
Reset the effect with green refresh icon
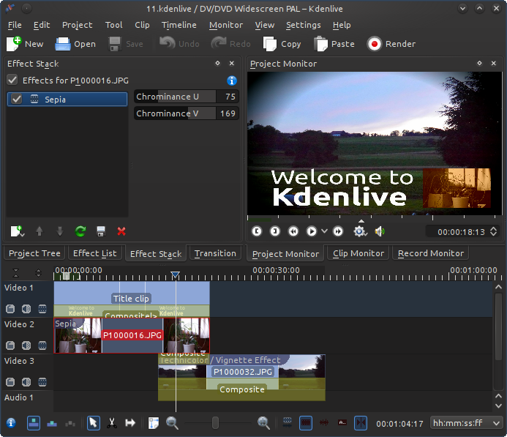[x=80, y=231]
